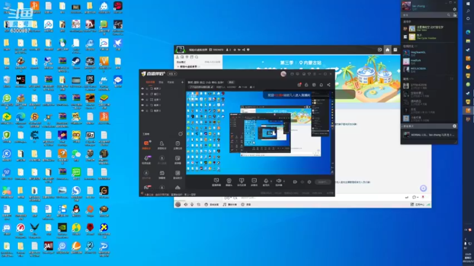Open the screen capture source tool in streaming toolbar
This screenshot has width=474, height=266.
coord(216,181)
